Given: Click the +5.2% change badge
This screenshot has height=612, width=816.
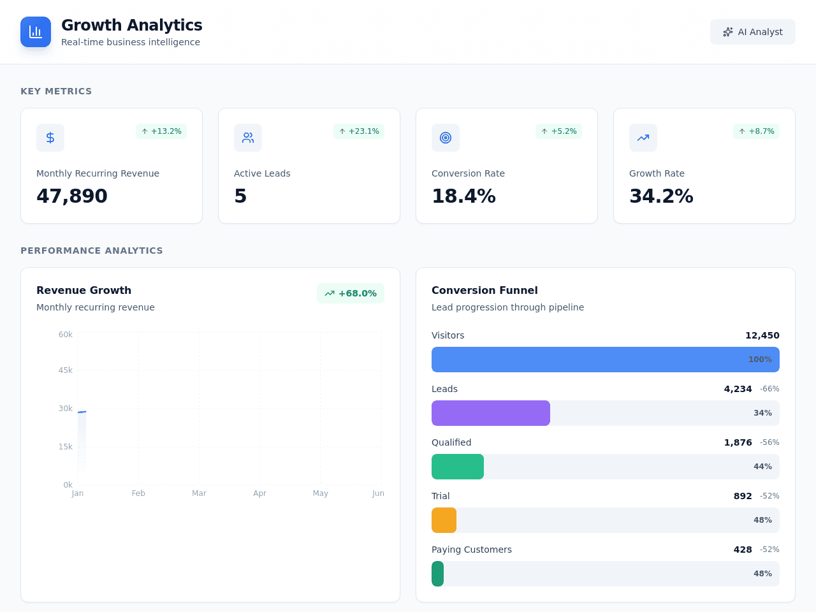Looking at the screenshot, I should tap(558, 131).
